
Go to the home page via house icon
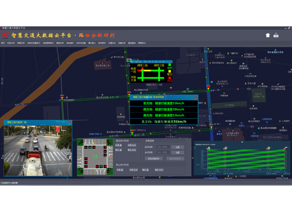pos(268,35)
